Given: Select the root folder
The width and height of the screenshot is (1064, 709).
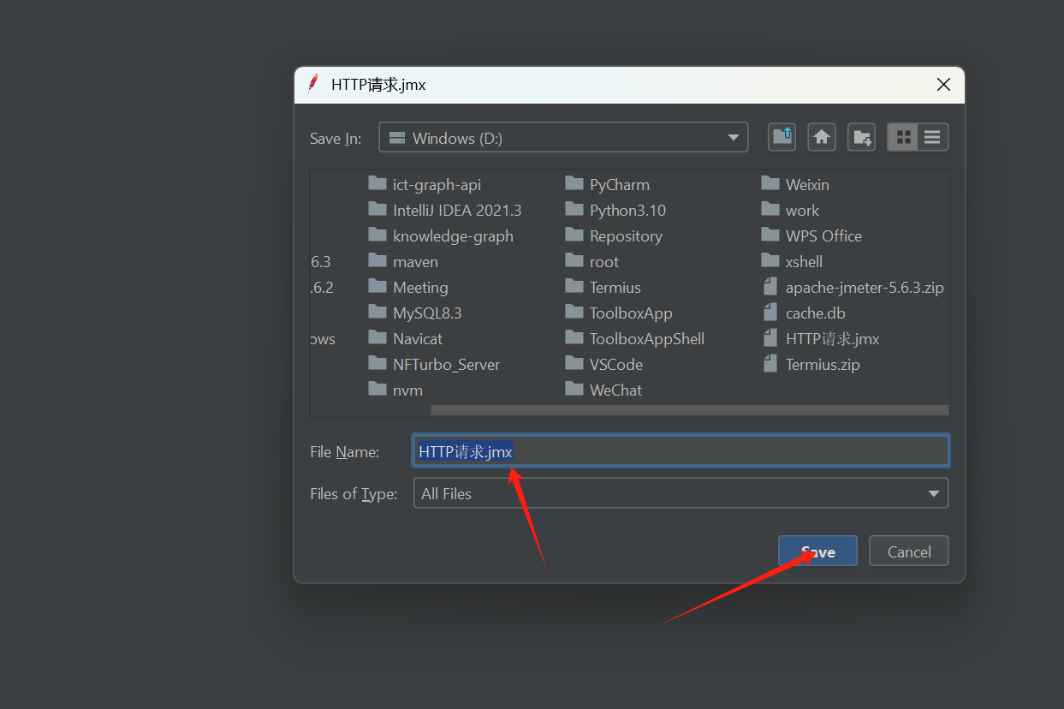Looking at the screenshot, I should [592, 261].
